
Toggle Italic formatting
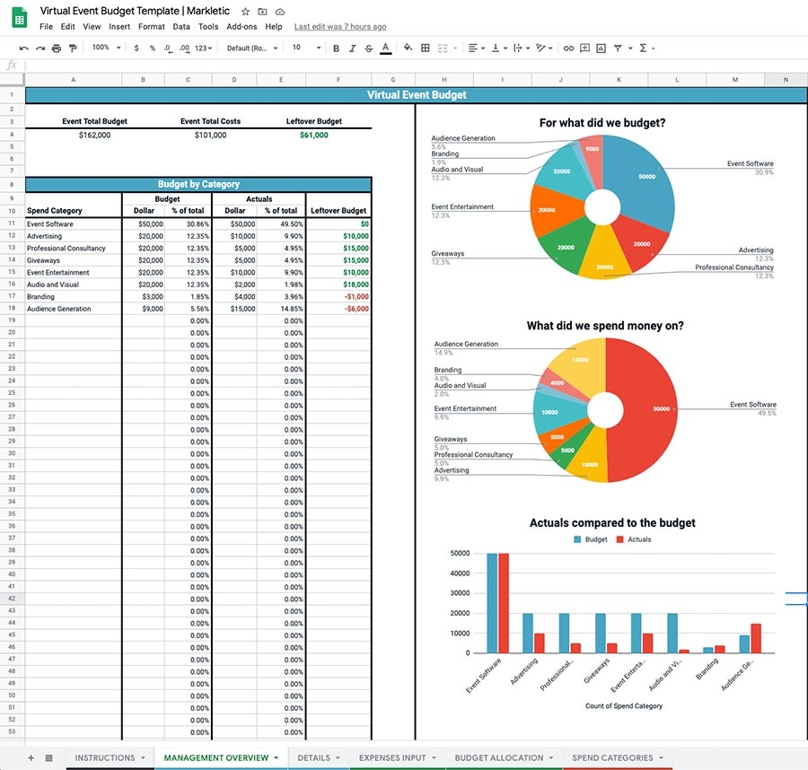pos(353,48)
